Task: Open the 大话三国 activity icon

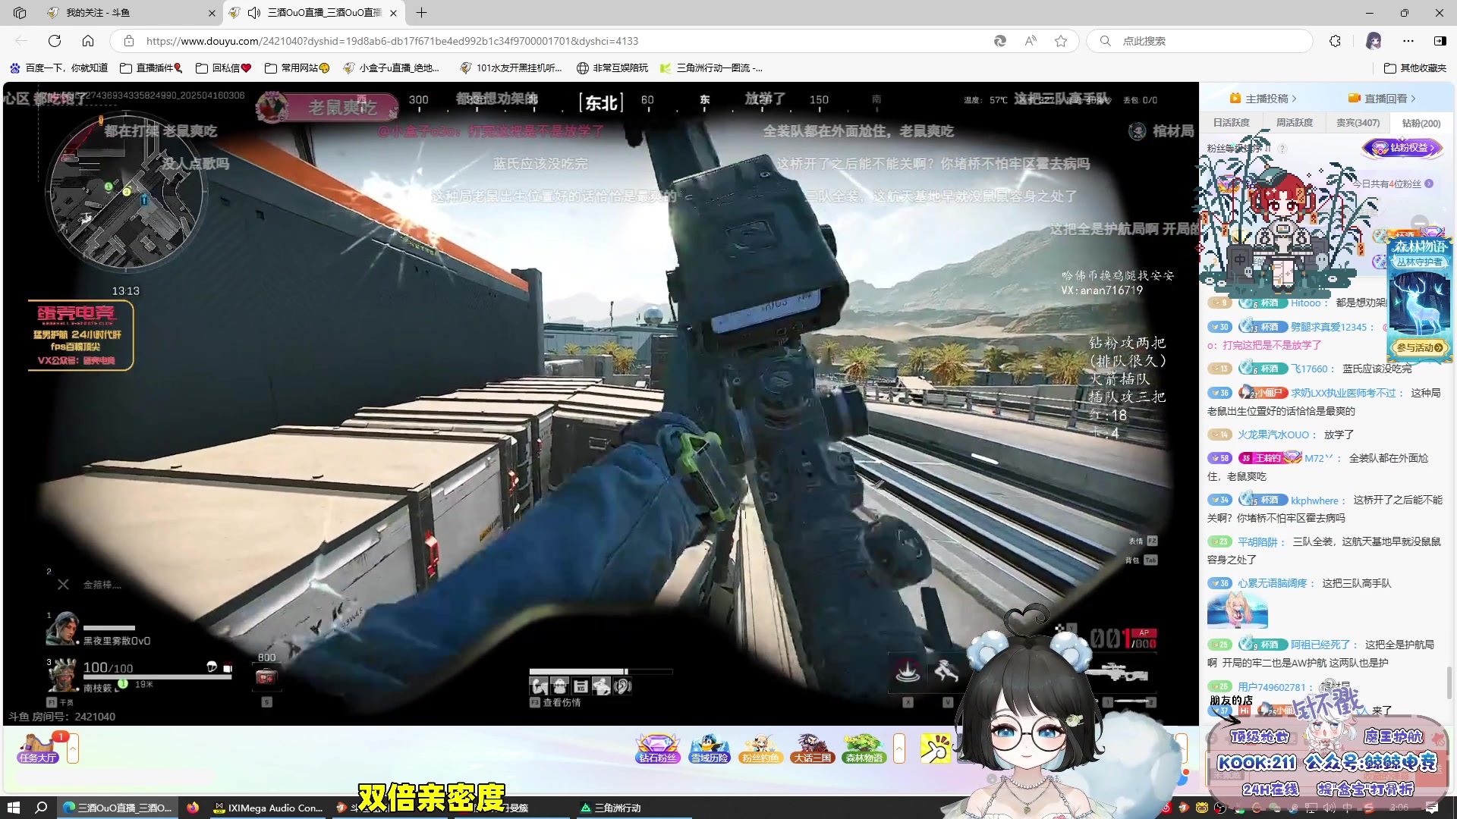Action: pos(812,748)
